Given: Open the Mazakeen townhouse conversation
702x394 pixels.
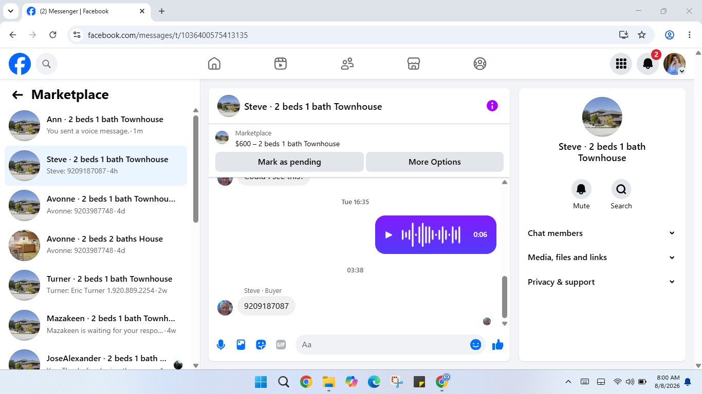Looking at the screenshot, I should pos(96,325).
